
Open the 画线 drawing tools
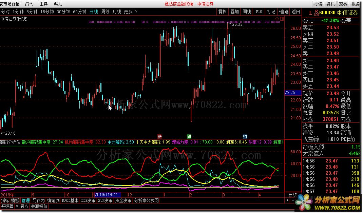click(247, 12)
